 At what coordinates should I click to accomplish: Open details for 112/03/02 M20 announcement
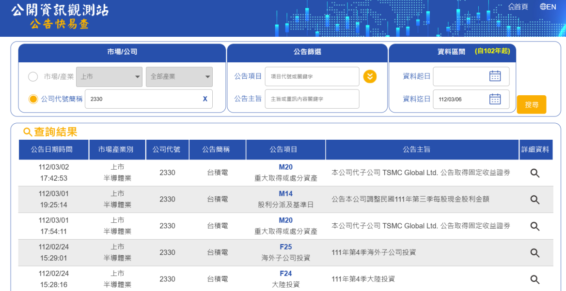[x=535, y=173]
